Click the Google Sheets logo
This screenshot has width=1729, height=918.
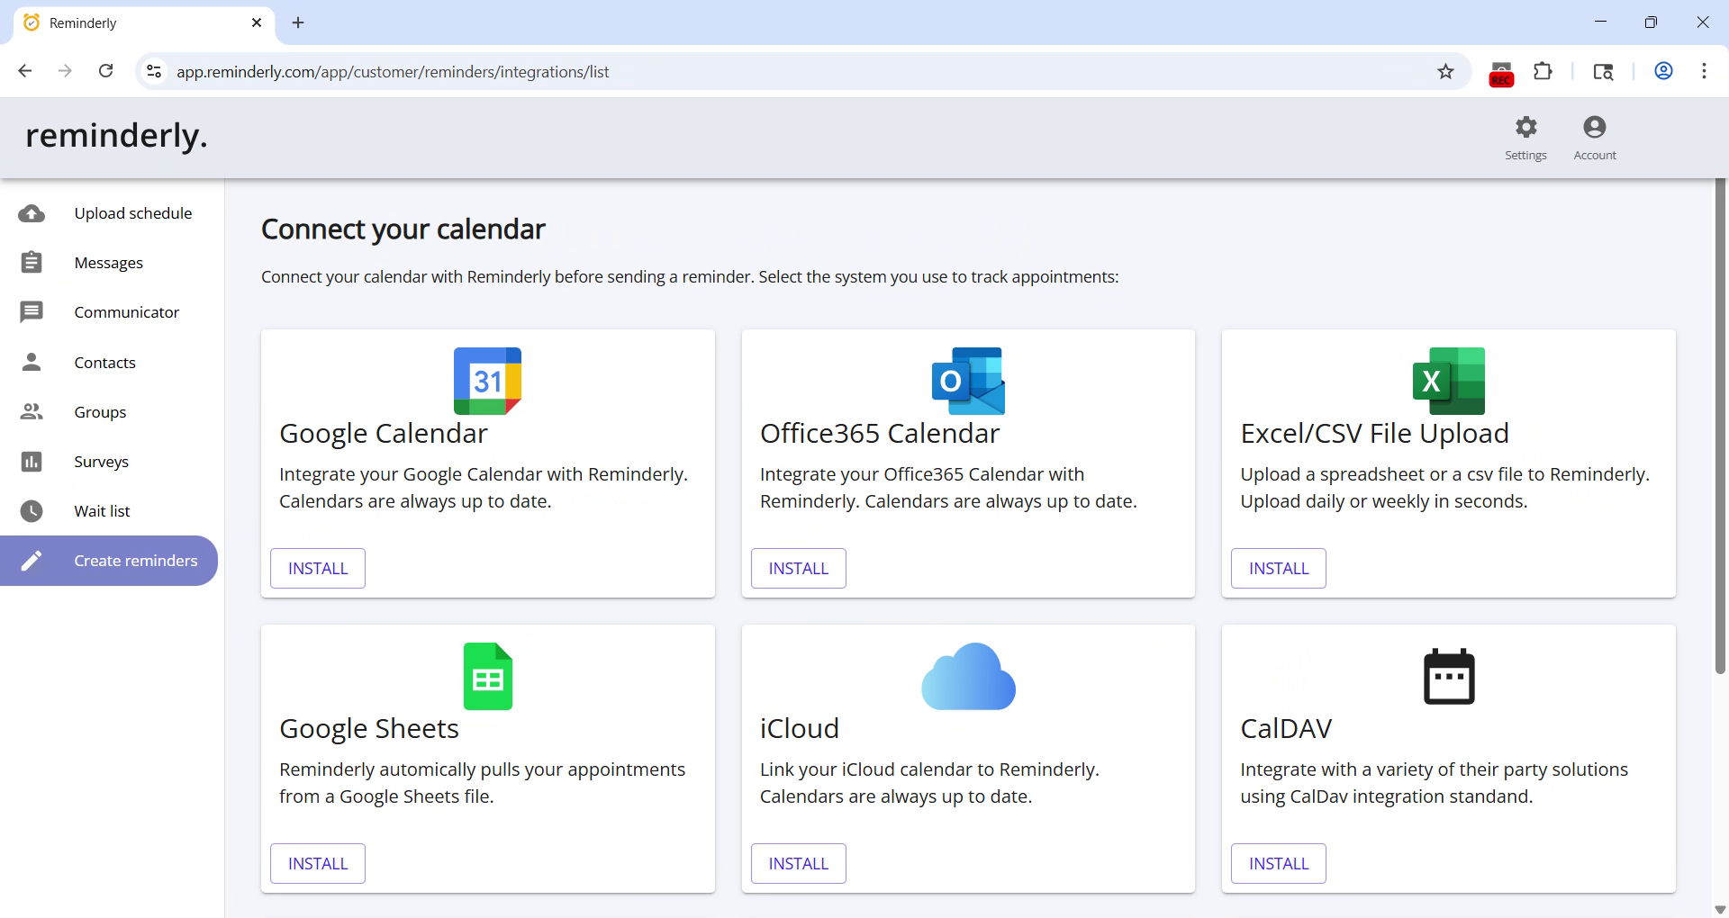click(x=487, y=676)
